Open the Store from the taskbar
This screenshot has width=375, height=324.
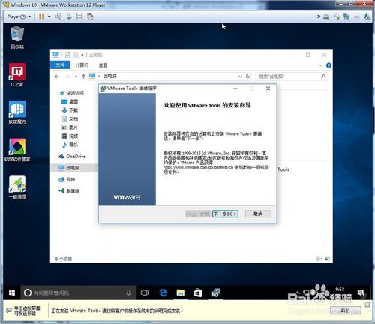(198, 292)
